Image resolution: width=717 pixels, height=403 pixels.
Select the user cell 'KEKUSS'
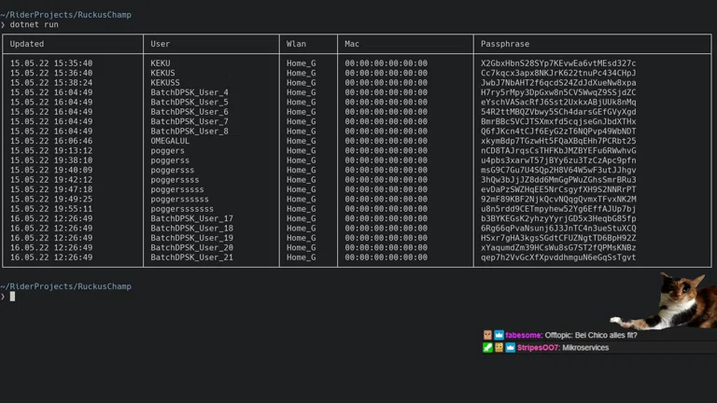pos(165,83)
